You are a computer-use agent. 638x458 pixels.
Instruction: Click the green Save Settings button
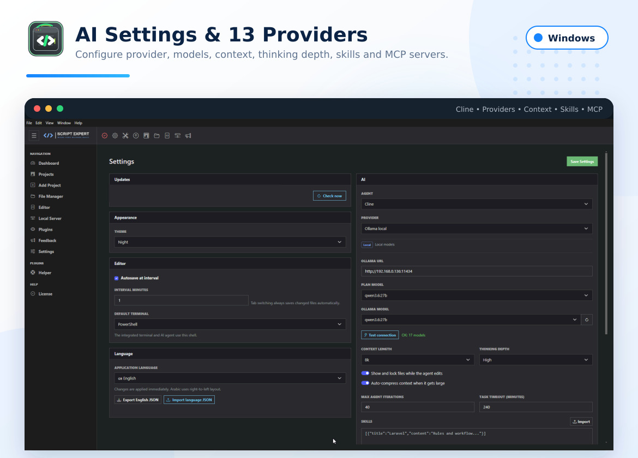coord(582,161)
